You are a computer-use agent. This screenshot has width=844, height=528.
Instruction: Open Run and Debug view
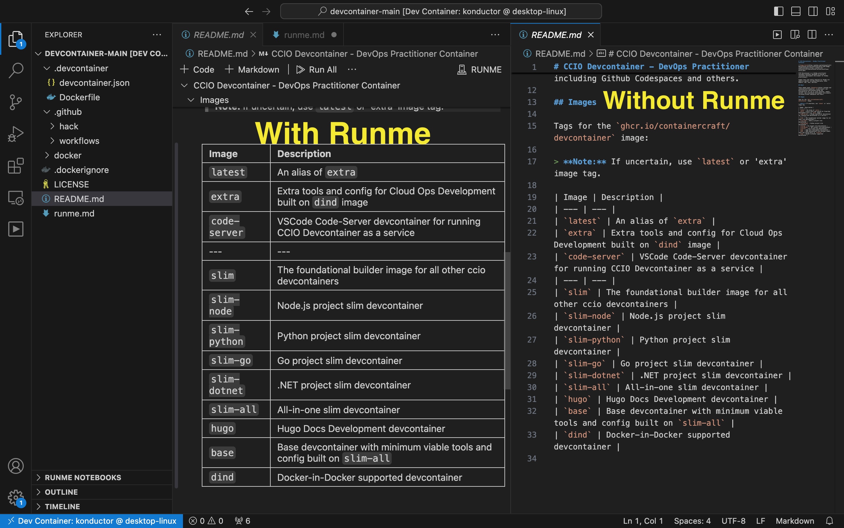coord(16,134)
